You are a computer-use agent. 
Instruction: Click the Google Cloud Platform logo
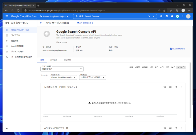click(x=24, y=16)
